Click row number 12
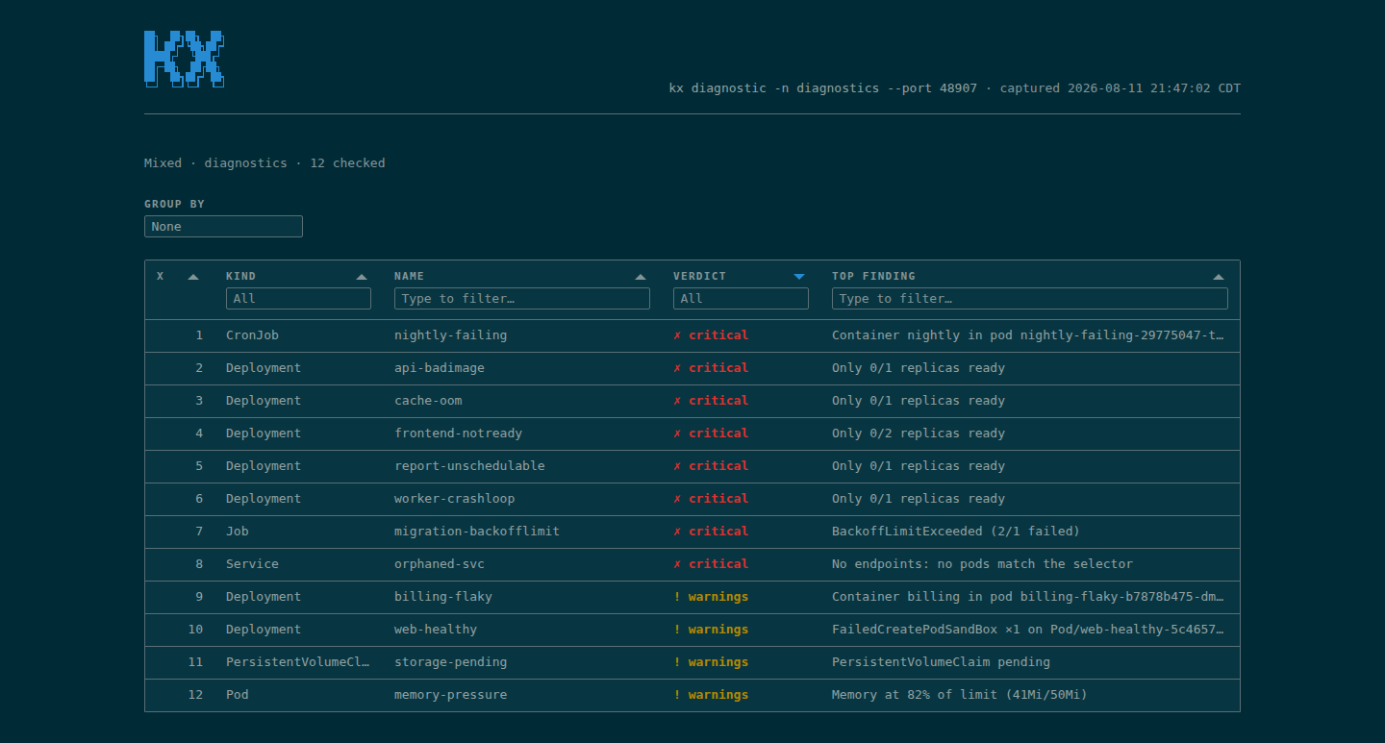The image size is (1385, 743). pyautogui.click(x=196, y=695)
